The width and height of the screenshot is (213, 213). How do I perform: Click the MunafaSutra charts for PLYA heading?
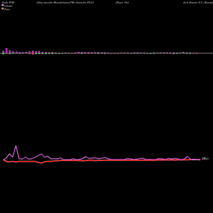coord(65,3)
